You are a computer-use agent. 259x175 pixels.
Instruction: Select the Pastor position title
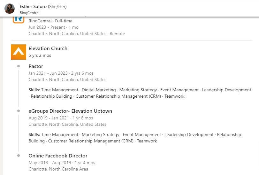36,66
